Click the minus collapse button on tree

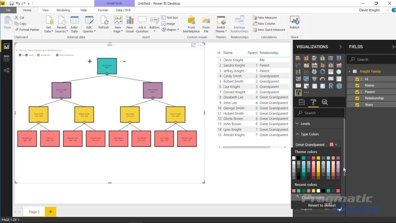[124, 61]
